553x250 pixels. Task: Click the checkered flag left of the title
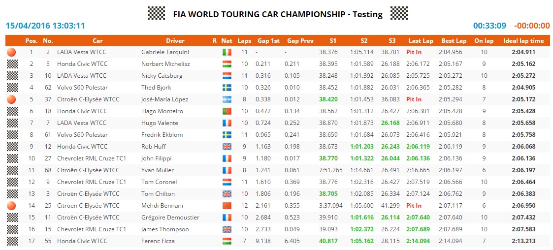[156, 13]
